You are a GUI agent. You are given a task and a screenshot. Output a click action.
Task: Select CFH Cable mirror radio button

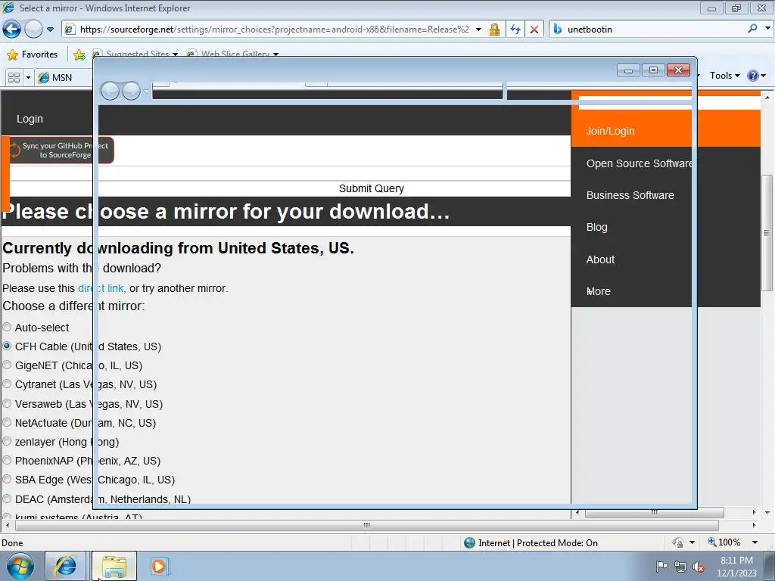point(7,346)
